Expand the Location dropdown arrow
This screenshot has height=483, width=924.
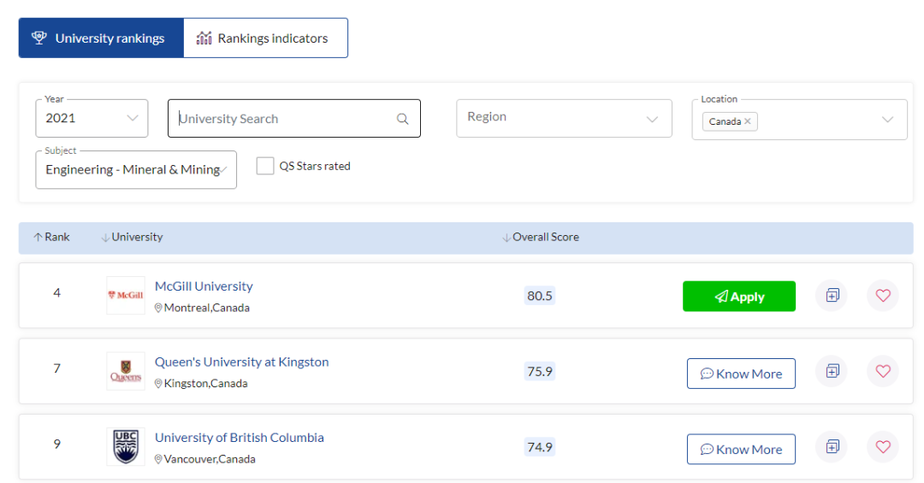(x=887, y=120)
